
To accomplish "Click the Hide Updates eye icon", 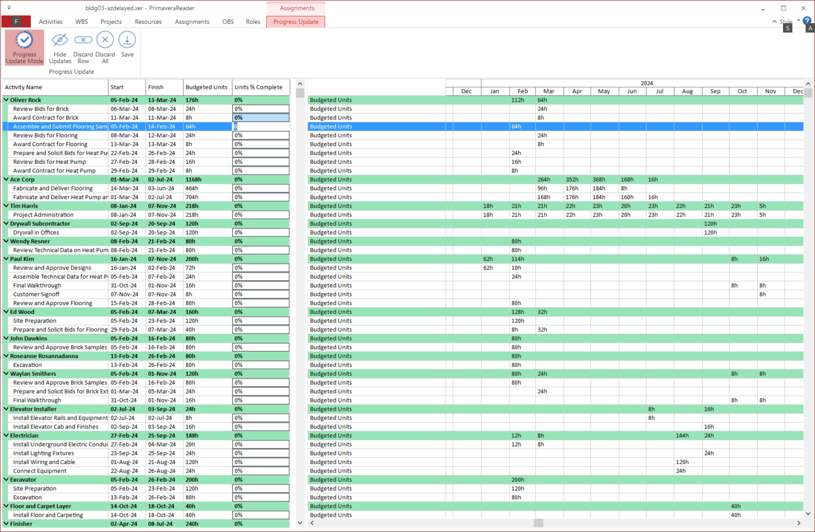I will click(x=60, y=40).
